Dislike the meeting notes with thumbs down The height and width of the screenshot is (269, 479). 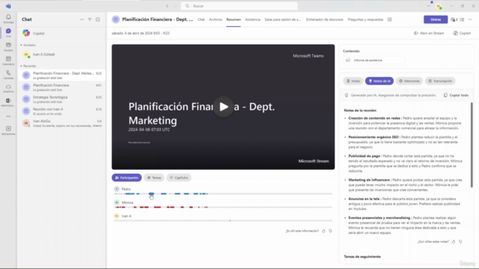tap(460, 241)
